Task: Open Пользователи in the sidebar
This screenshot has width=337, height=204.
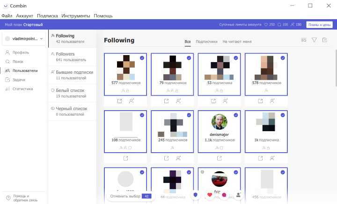Action: point(25,70)
